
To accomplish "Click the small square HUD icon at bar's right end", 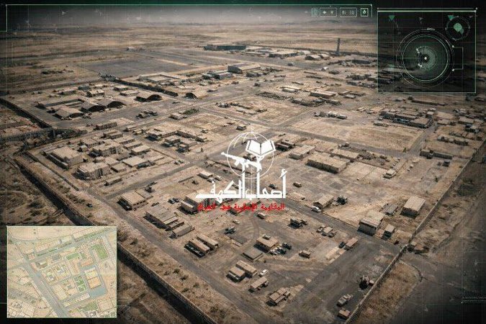I will point(364,12).
